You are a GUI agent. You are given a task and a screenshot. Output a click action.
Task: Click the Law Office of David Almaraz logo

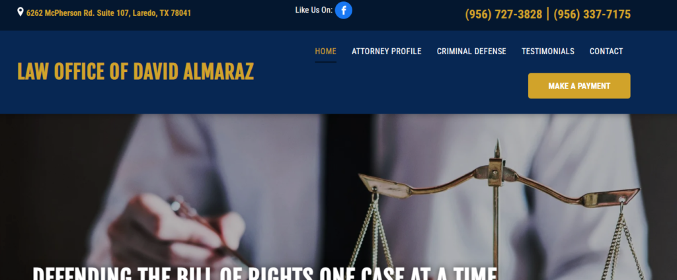(x=136, y=71)
